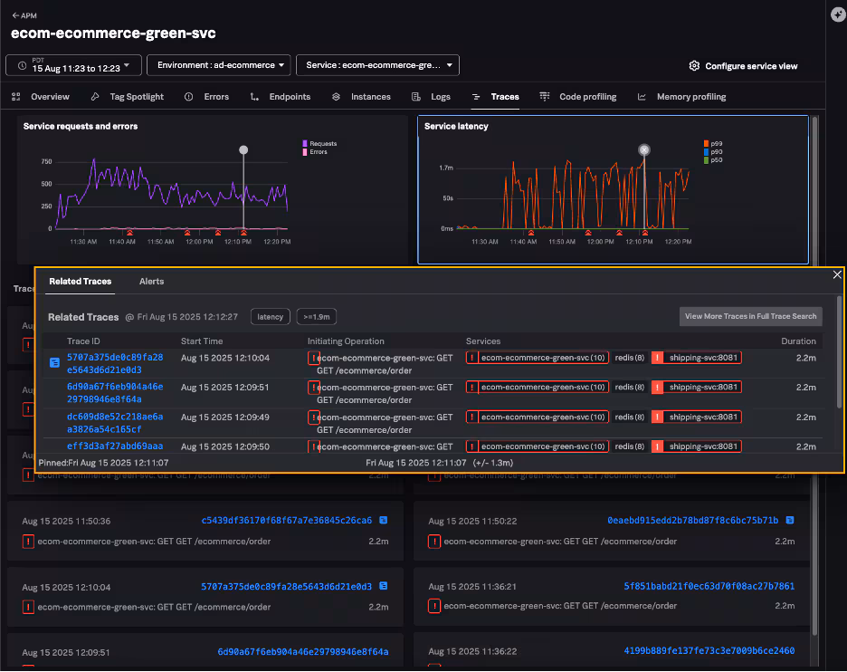847x672 pixels.
Task: Open the time range dropdown
Action: 73,65
